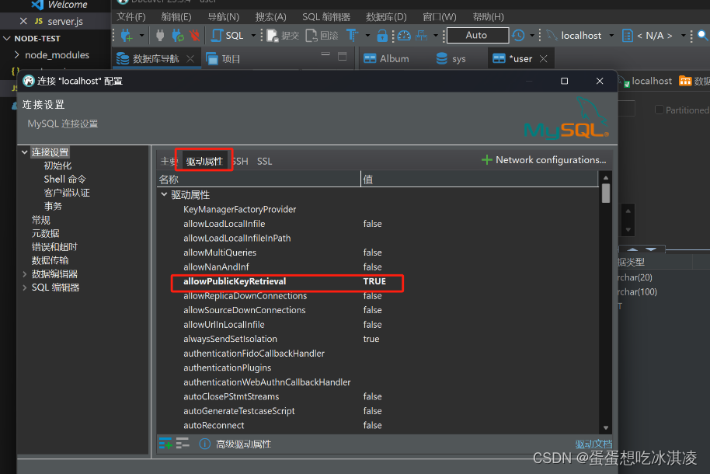
Task: Open a new SQL editor
Action: 230,35
